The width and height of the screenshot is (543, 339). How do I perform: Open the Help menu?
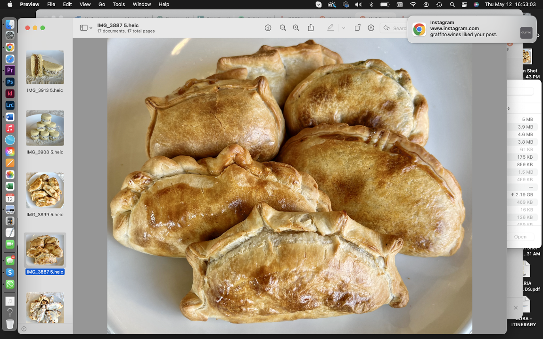164,4
